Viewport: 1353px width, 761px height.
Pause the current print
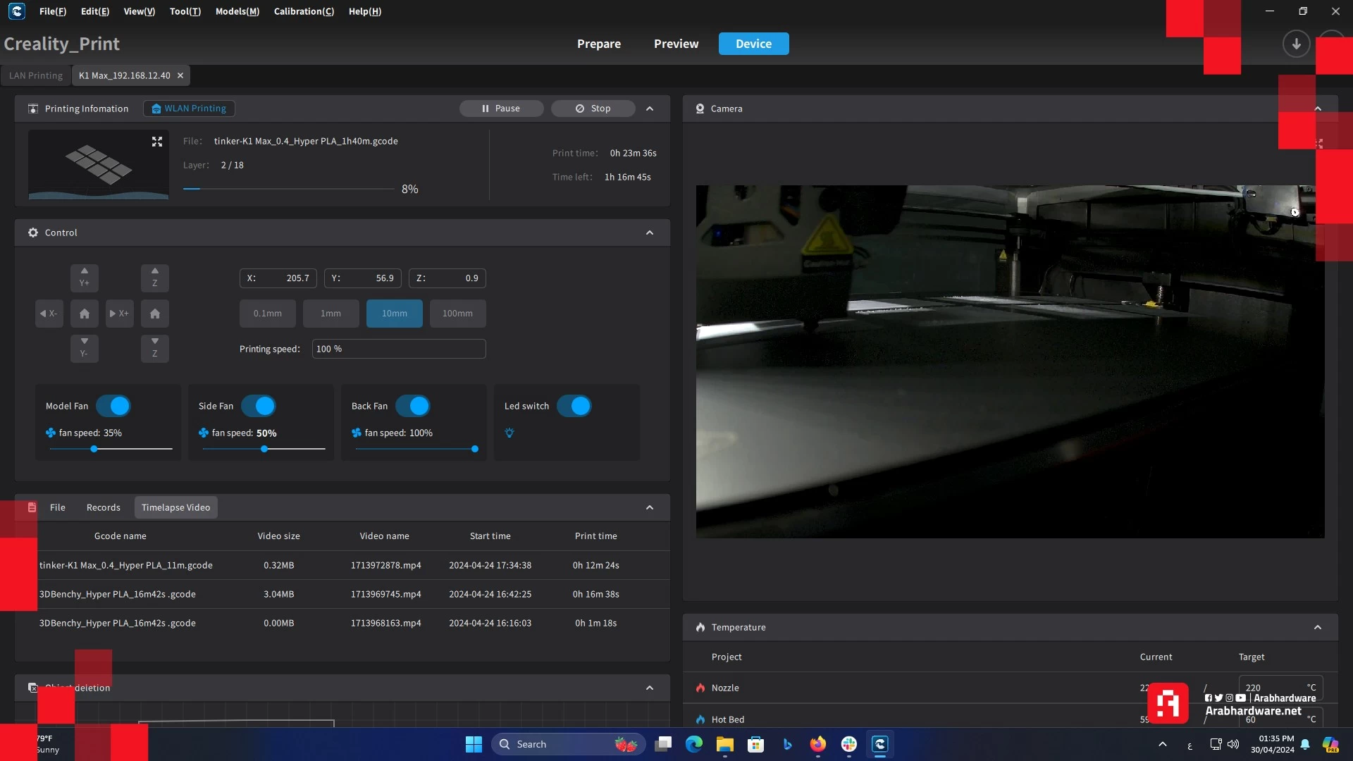tap(501, 109)
